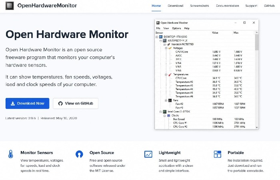
Task: Click the scrollbar down arrow in the monitor window
Action: click(257, 127)
